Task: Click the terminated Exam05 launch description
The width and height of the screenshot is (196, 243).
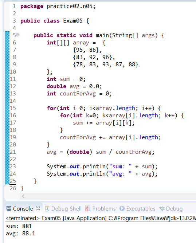Action: click(x=101, y=218)
